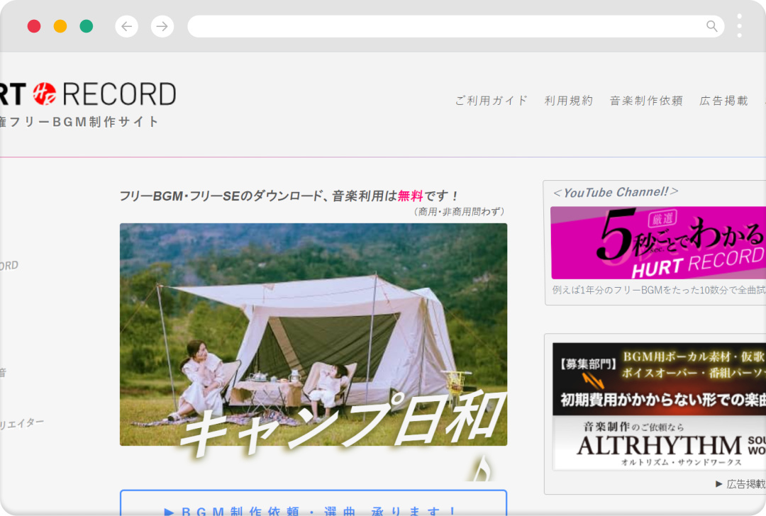This screenshot has height=516, width=766.
Task: Open the 5秒ごとでわかる YouTube banner
Action: click(x=658, y=242)
